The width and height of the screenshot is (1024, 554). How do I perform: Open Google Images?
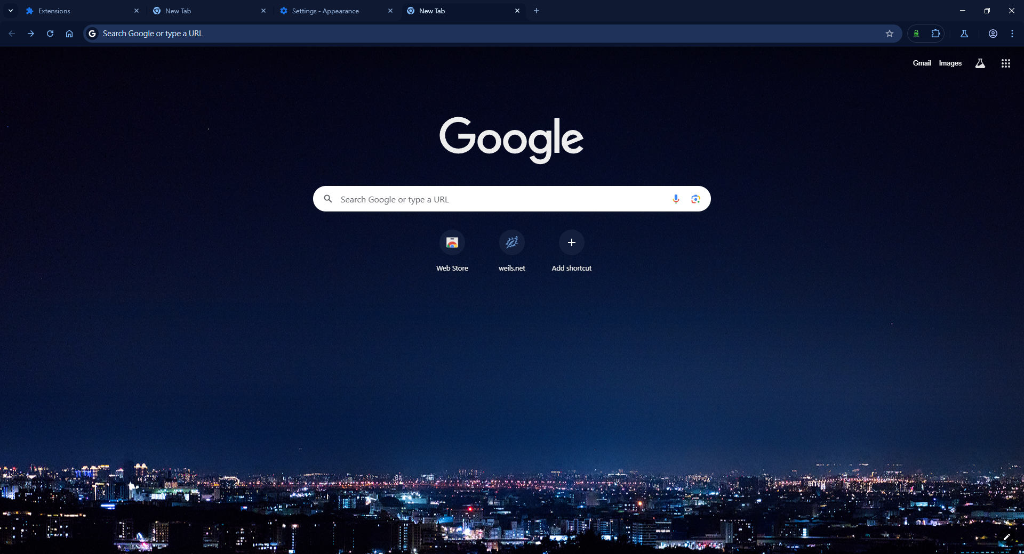coord(950,63)
